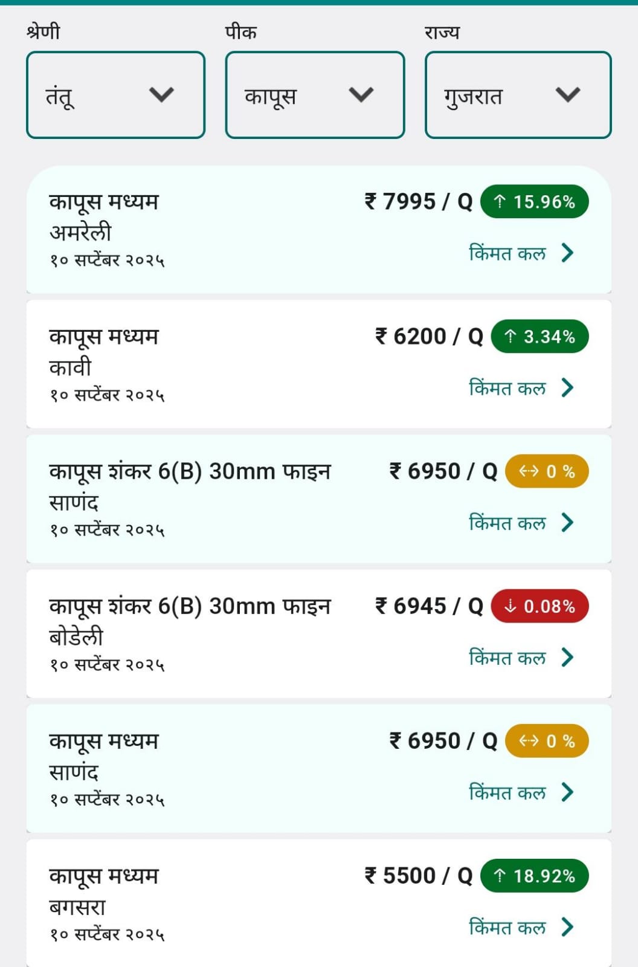Open the राज्य dropdown showing गुजरात
The height and width of the screenshot is (967, 638).
coord(518,95)
